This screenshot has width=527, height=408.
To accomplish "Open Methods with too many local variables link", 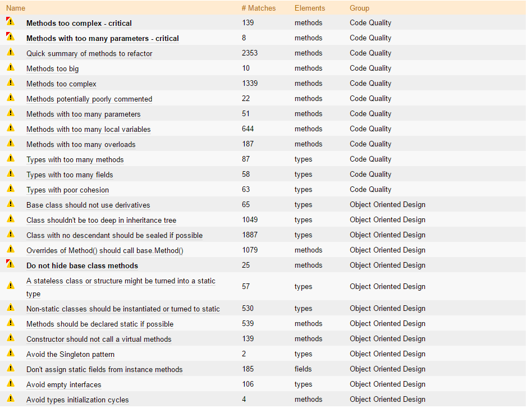I will coord(88,129).
